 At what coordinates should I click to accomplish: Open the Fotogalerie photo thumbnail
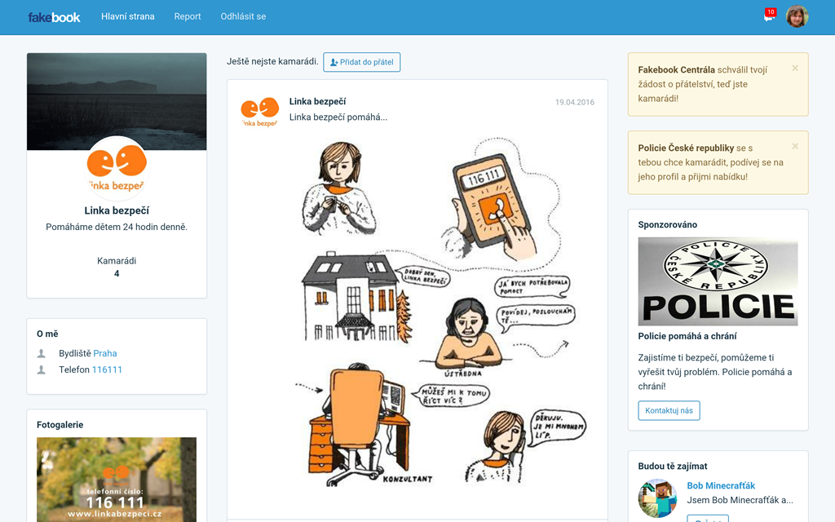click(x=117, y=480)
